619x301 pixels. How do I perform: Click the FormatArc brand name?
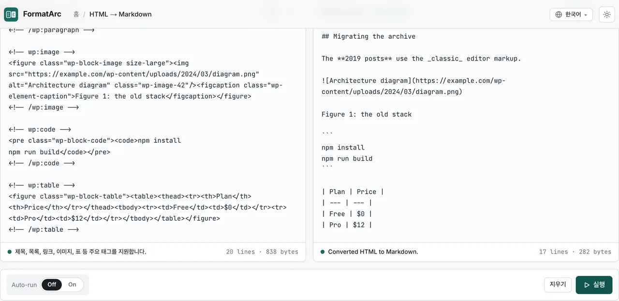[42, 15]
